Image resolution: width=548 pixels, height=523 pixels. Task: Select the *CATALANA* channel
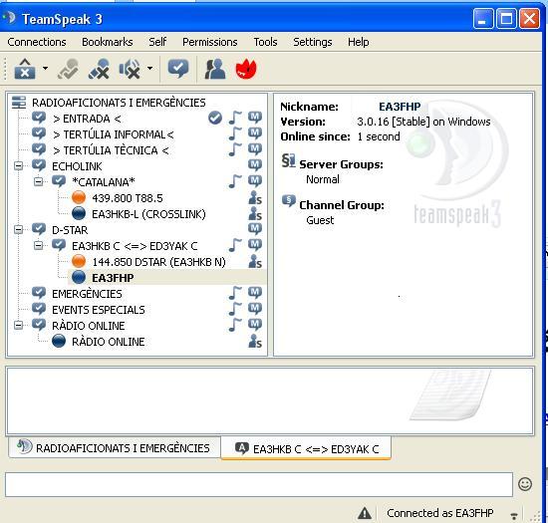click(x=103, y=182)
